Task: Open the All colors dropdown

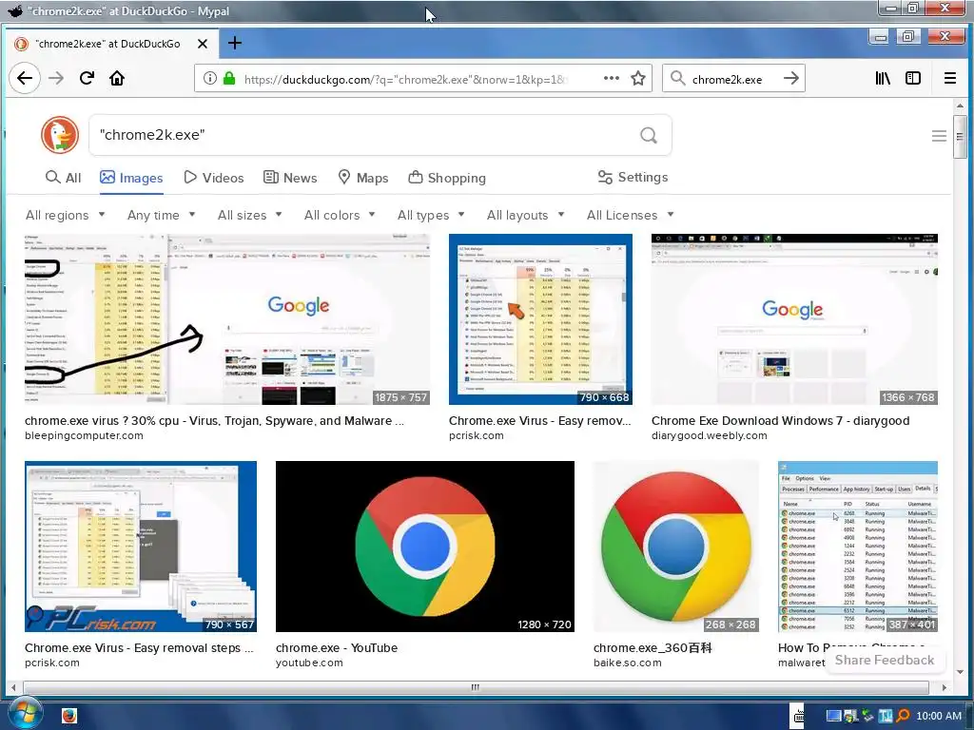Action: (340, 215)
